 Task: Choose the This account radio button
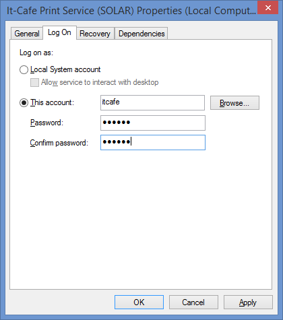pyautogui.click(x=24, y=102)
